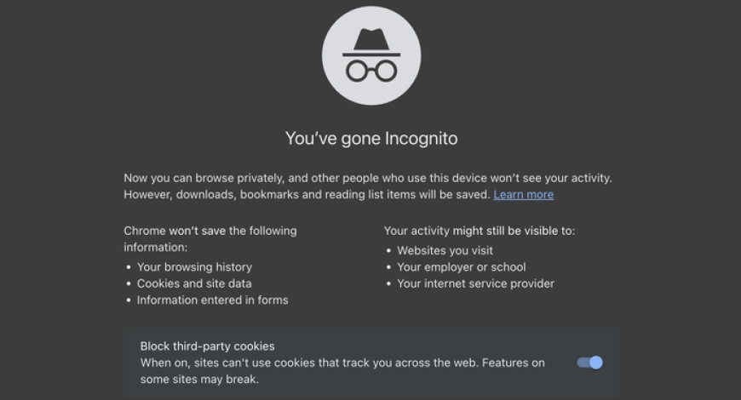Click the Incognito hat and glasses icon
The height and width of the screenshot is (400, 741).
[371, 55]
